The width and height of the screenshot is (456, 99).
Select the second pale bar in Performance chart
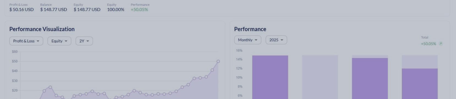[x=320, y=77]
